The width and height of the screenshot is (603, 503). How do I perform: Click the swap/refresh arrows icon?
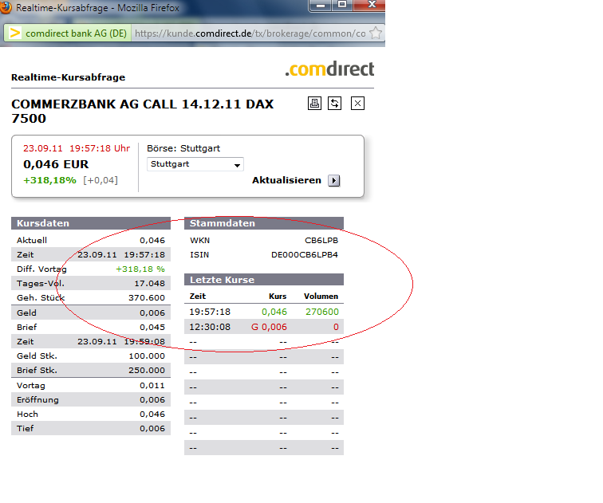(x=334, y=104)
